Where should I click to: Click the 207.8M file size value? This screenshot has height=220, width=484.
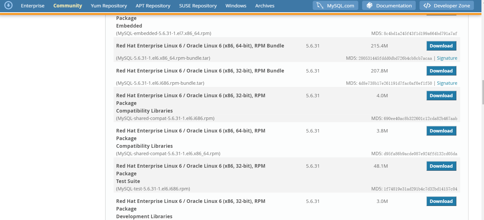tap(379, 71)
